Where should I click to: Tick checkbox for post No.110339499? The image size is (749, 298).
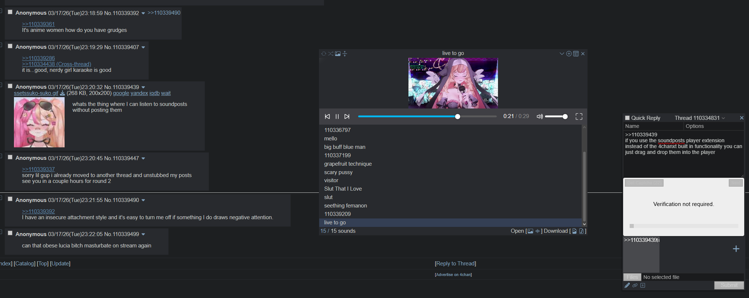(x=10, y=233)
